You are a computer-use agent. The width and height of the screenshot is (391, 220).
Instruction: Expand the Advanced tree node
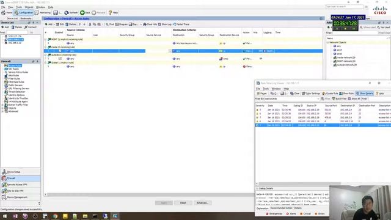pyautogui.click(x=2, y=111)
